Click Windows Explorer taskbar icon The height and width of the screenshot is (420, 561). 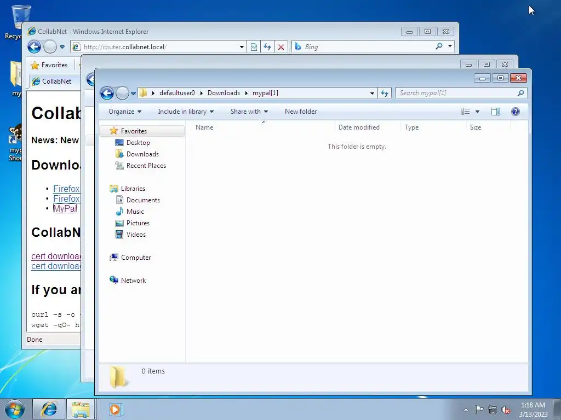(x=81, y=409)
